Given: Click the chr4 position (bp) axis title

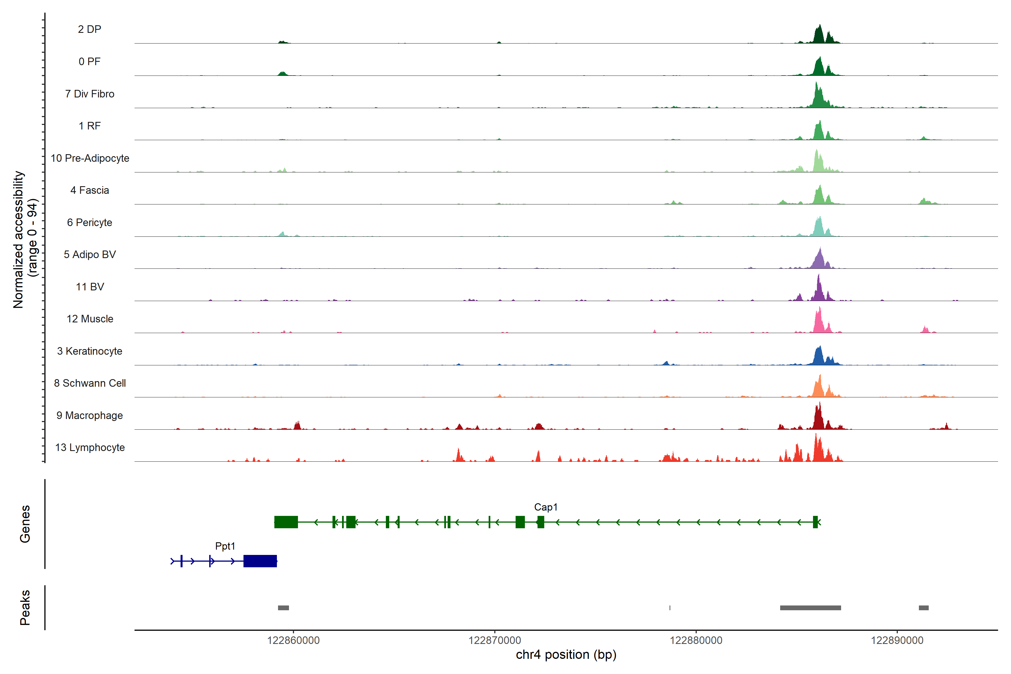Looking at the screenshot, I should [566, 655].
